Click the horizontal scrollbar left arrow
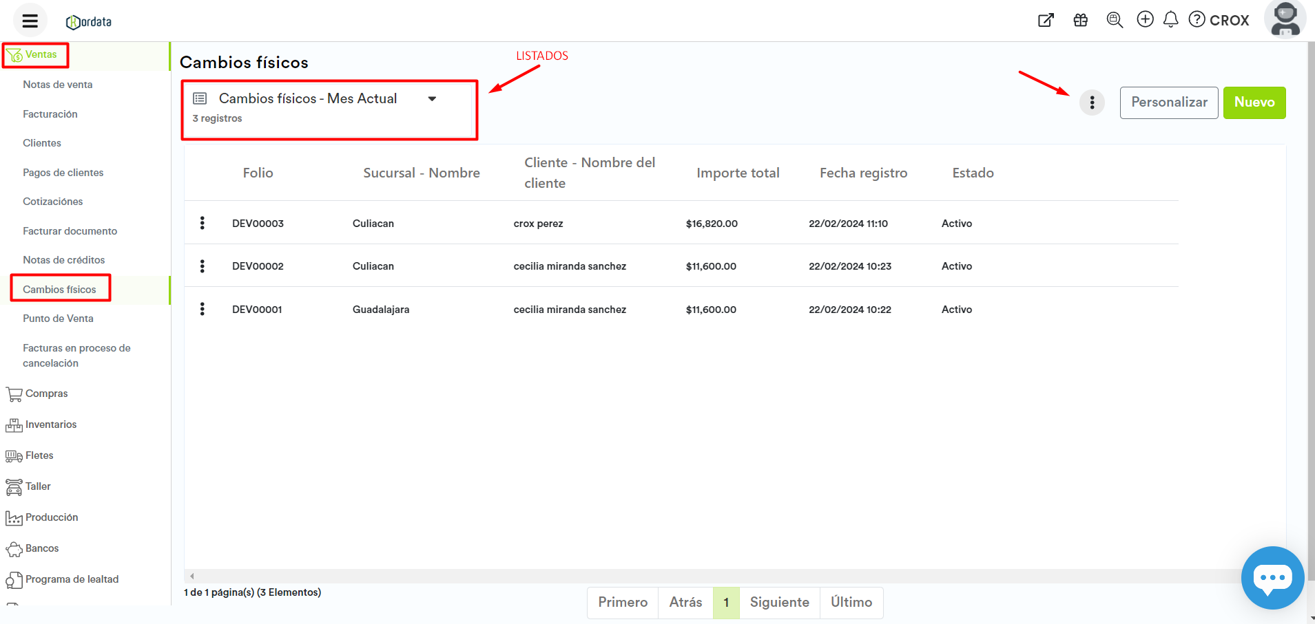 [192, 576]
